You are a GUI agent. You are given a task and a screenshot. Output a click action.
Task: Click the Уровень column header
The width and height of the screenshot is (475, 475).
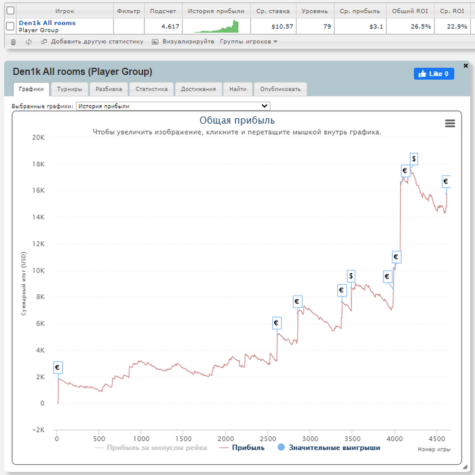coord(315,11)
